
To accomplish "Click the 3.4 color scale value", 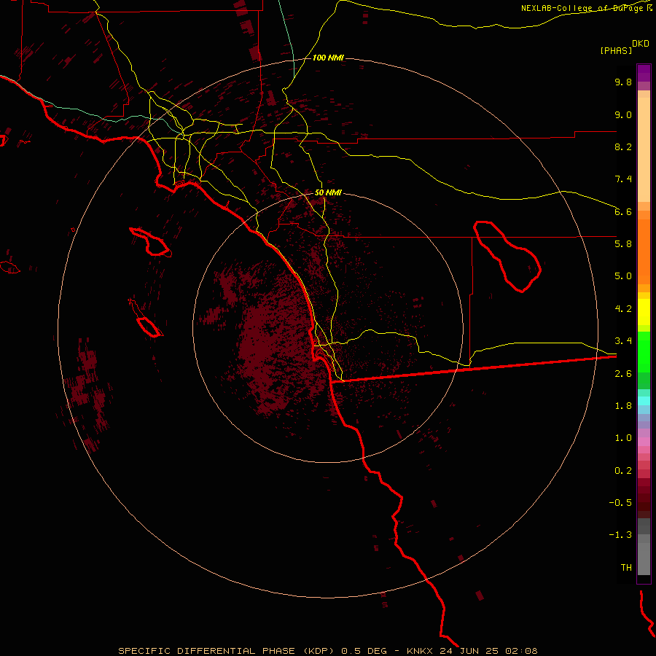I will click(x=623, y=341).
